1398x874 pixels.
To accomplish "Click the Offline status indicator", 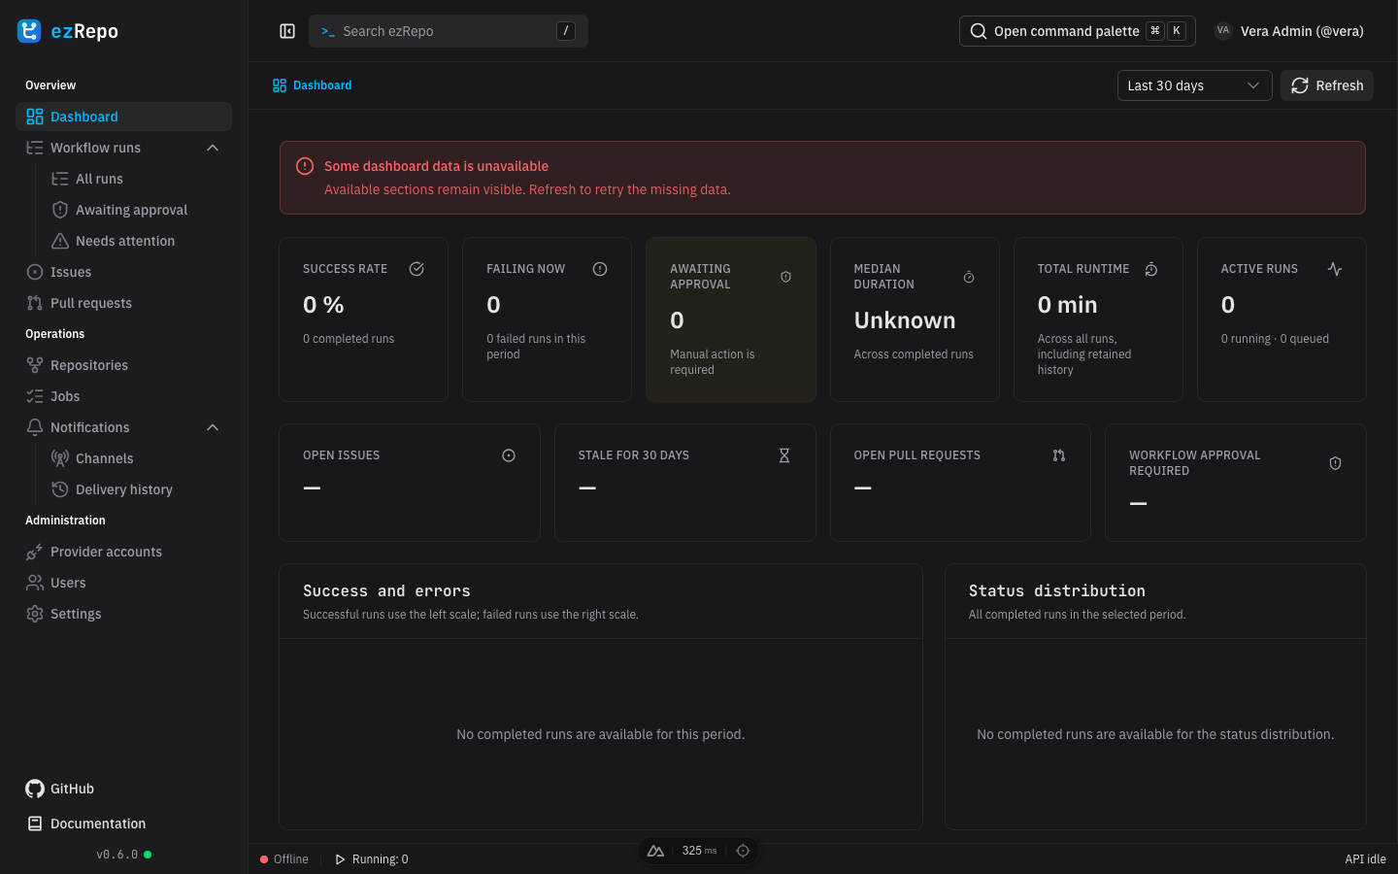I will click(x=284, y=859).
